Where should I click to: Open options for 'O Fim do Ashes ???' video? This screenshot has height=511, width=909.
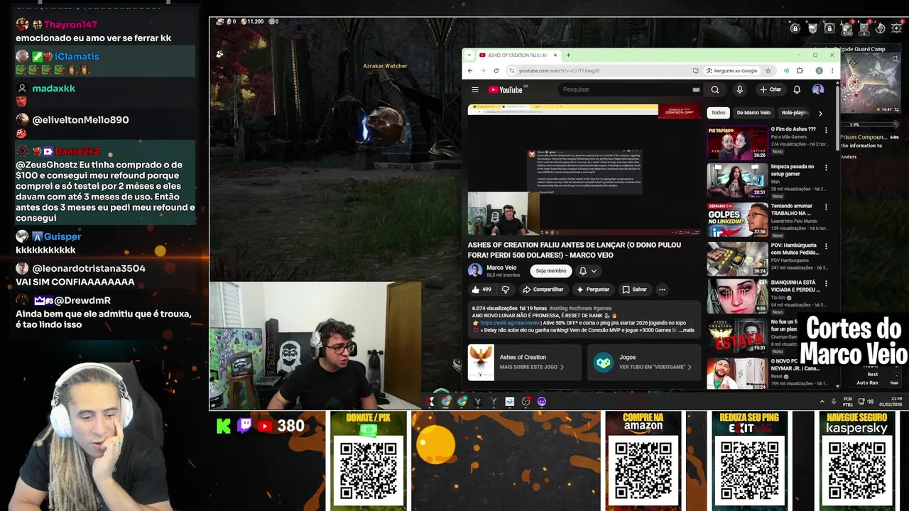826,131
